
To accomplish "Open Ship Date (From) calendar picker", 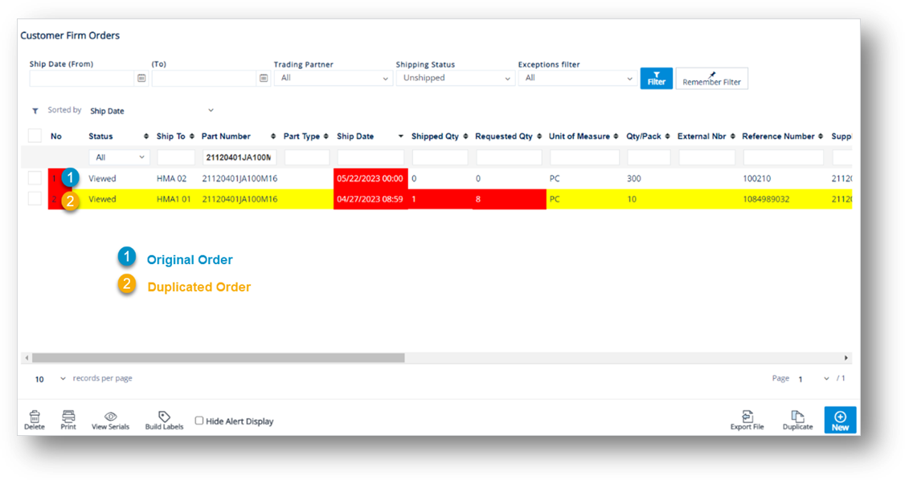I will [141, 78].
